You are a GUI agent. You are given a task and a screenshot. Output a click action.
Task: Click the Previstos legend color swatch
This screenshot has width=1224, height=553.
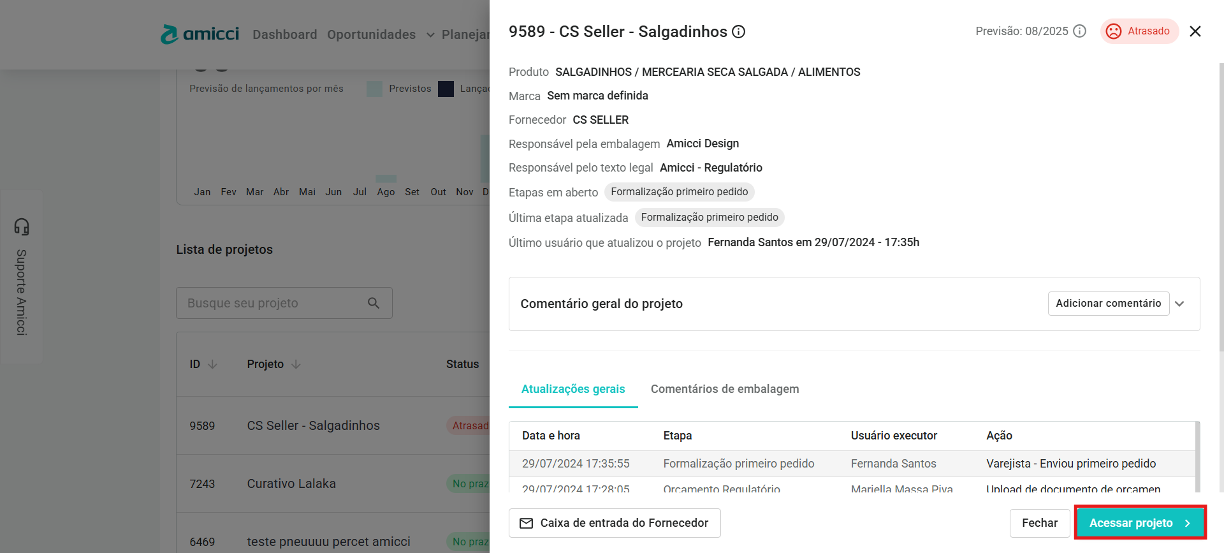(x=374, y=89)
